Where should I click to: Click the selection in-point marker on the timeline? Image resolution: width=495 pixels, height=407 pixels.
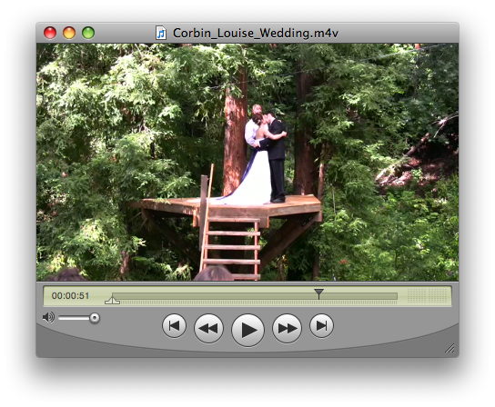112,301
